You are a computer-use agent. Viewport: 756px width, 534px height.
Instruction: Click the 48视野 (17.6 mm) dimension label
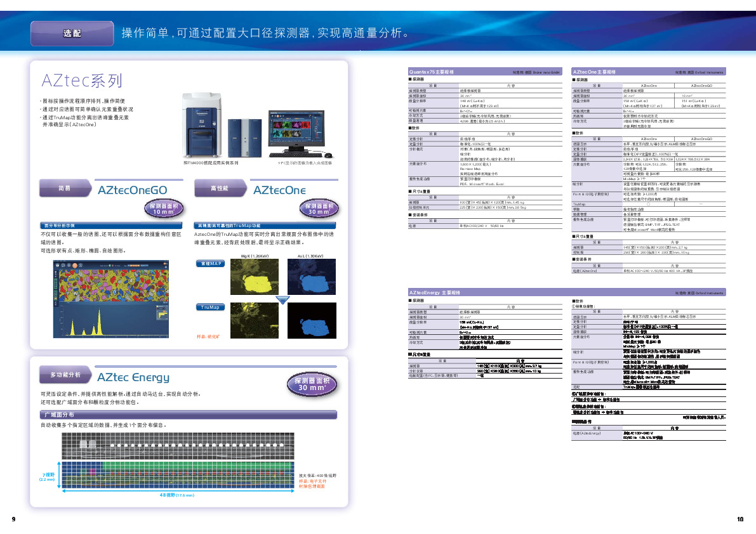[x=177, y=495]
